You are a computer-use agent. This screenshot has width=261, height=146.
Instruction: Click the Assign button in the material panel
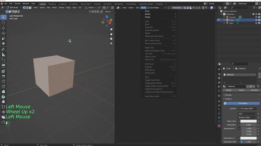[x=228, y=90]
